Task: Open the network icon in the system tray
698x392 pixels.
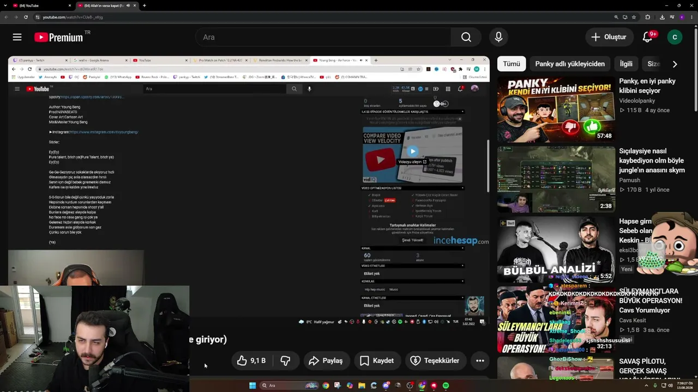Action: point(663,385)
